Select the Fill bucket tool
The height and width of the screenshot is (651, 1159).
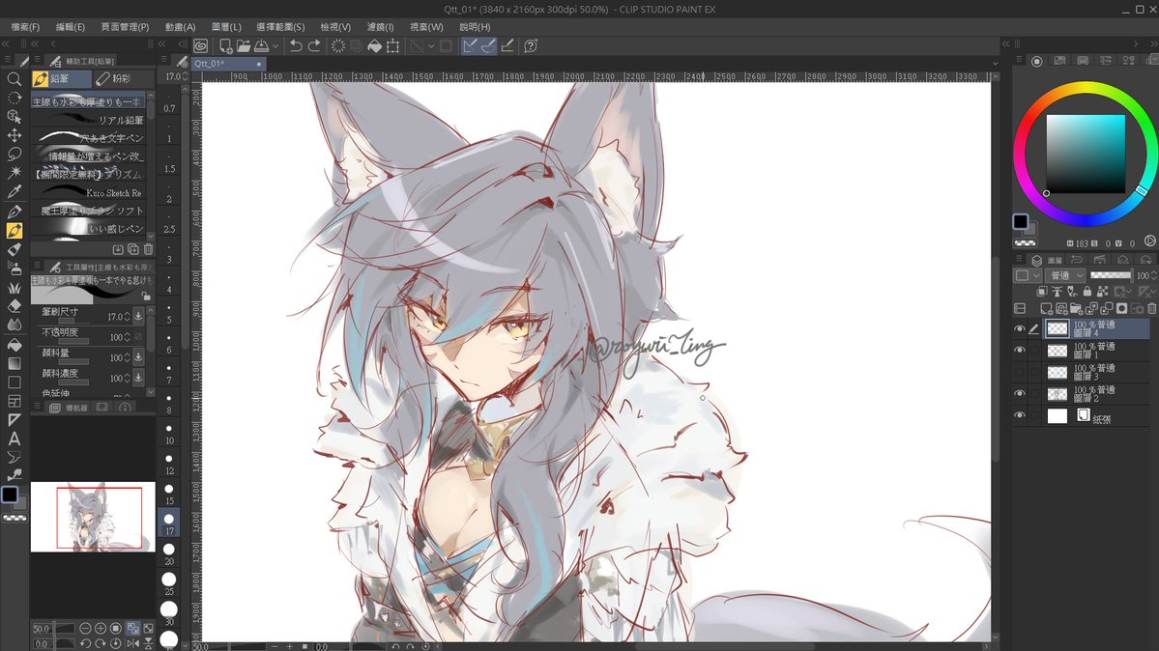click(14, 345)
